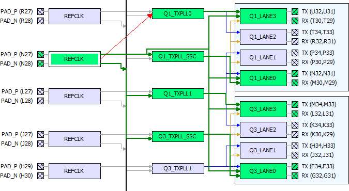The height and width of the screenshot is (191, 349).
Task: Click the PAD_P (R27) pad icon
Action: [x=40, y=11]
